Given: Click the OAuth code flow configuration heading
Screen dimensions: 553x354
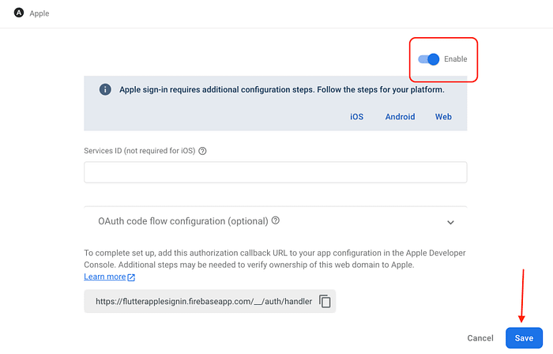Looking at the screenshot, I should pyautogui.click(x=183, y=221).
